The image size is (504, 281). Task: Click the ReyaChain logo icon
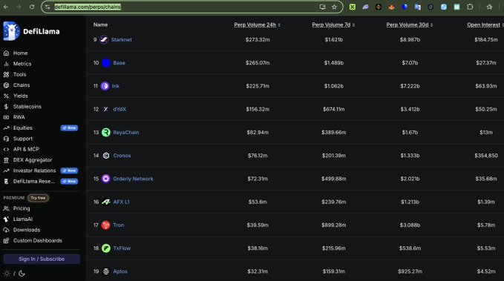tap(105, 132)
